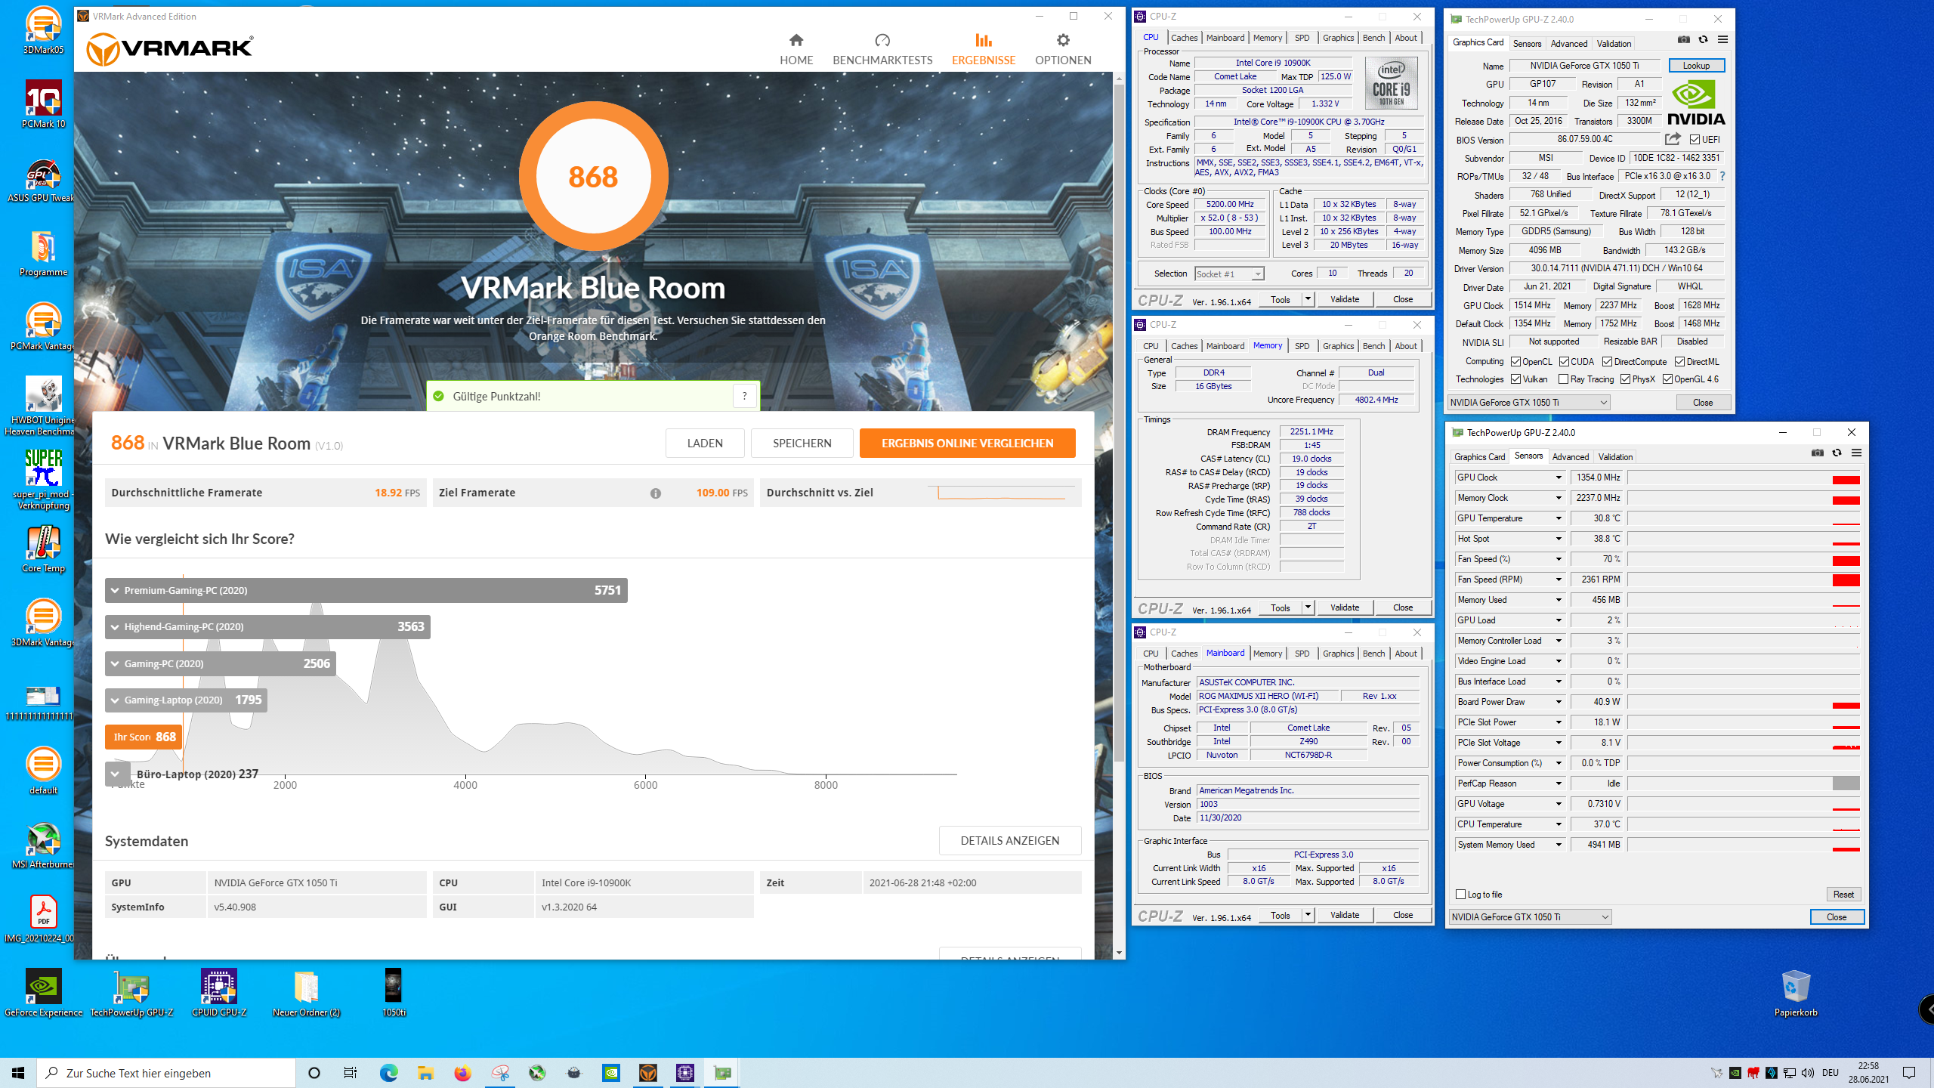This screenshot has height=1088, width=1934.
Task: Launch MSI Afterburner from the desktop
Action: [x=43, y=845]
